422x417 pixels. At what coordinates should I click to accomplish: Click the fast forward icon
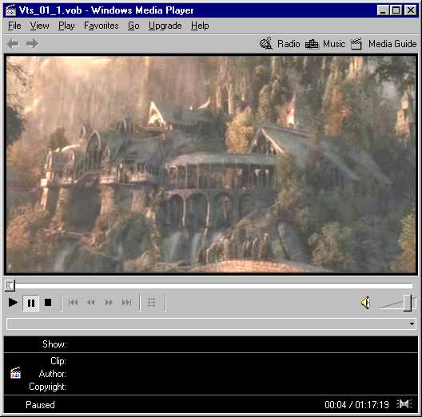109,303
